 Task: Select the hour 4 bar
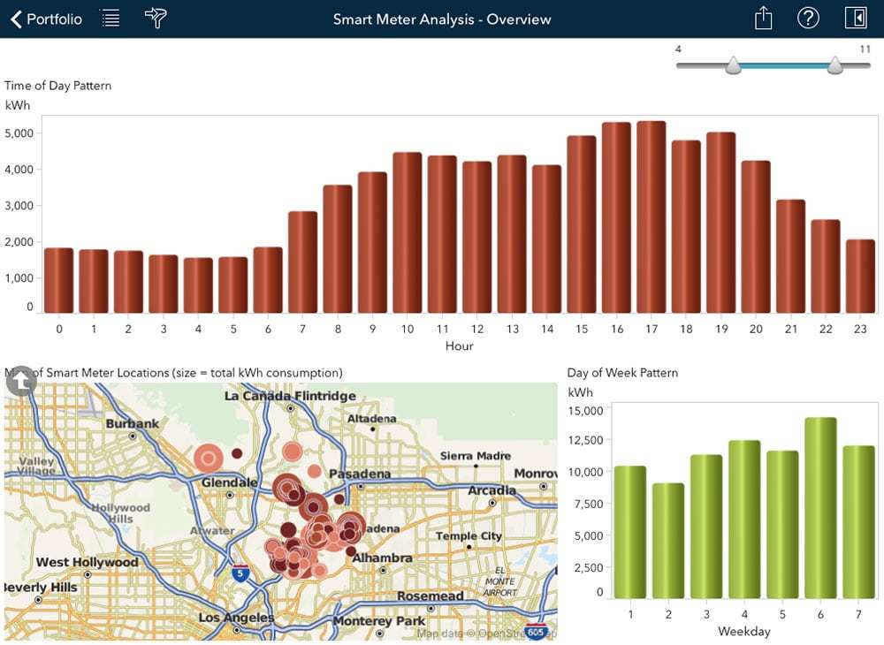tap(198, 285)
